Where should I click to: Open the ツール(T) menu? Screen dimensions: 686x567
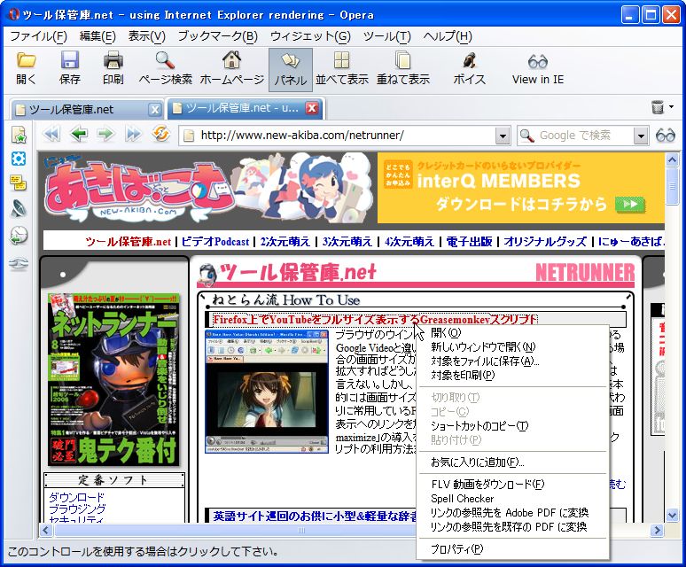387,36
